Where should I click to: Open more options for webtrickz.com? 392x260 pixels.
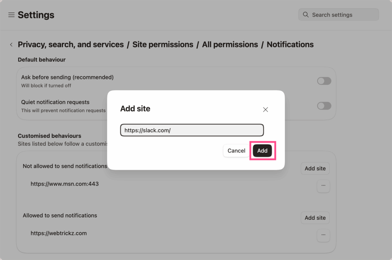click(323, 235)
